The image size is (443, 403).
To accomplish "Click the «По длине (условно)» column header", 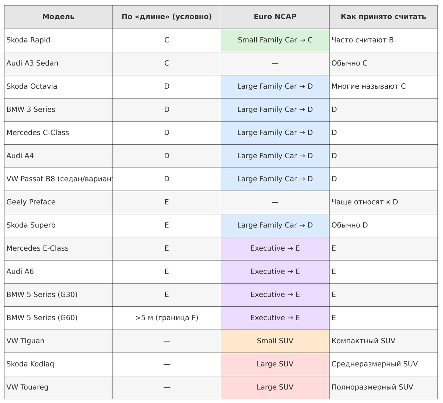I will 166,17.
